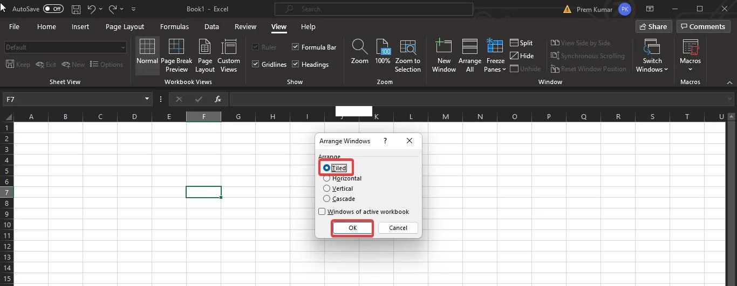Expand the Freeze Panes dropdown

coord(495,65)
